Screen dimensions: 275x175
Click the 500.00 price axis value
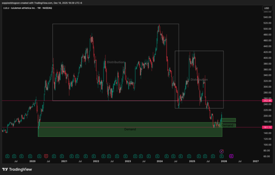pyautogui.click(x=267, y=29)
